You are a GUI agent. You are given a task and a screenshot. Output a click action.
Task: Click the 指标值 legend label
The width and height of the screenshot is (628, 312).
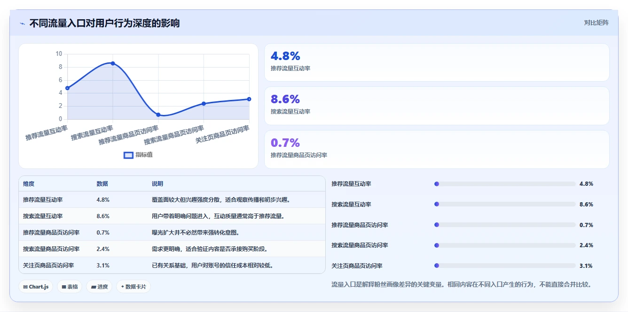144,155
